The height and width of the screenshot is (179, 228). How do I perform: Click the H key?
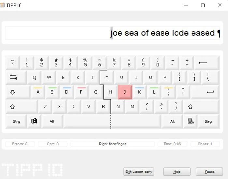click(110, 92)
